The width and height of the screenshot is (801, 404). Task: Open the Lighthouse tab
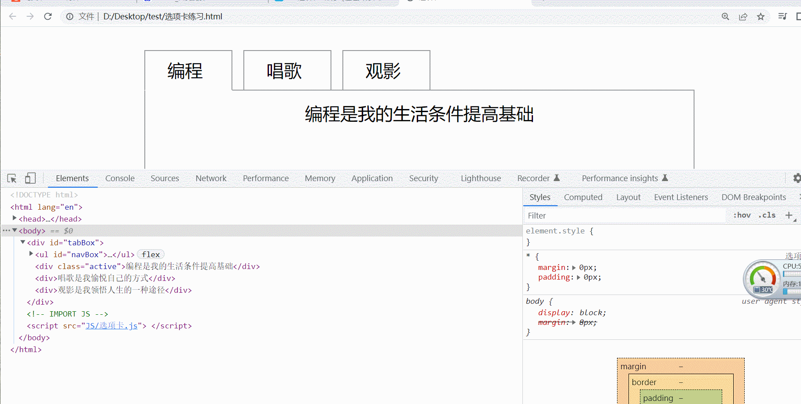(x=481, y=178)
